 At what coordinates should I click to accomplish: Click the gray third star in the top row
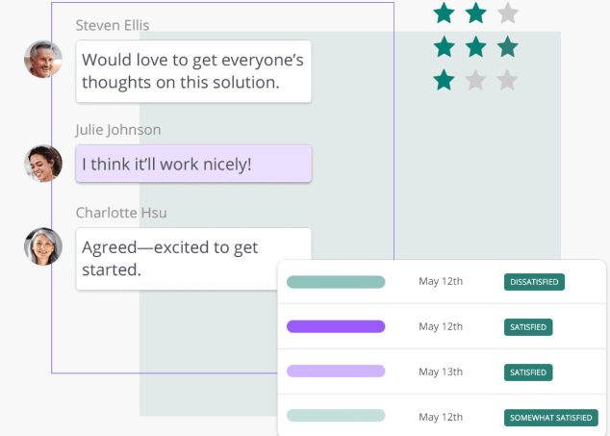tap(507, 13)
